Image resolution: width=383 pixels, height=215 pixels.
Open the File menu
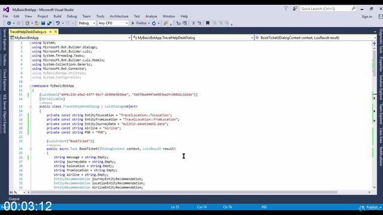point(5,16)
